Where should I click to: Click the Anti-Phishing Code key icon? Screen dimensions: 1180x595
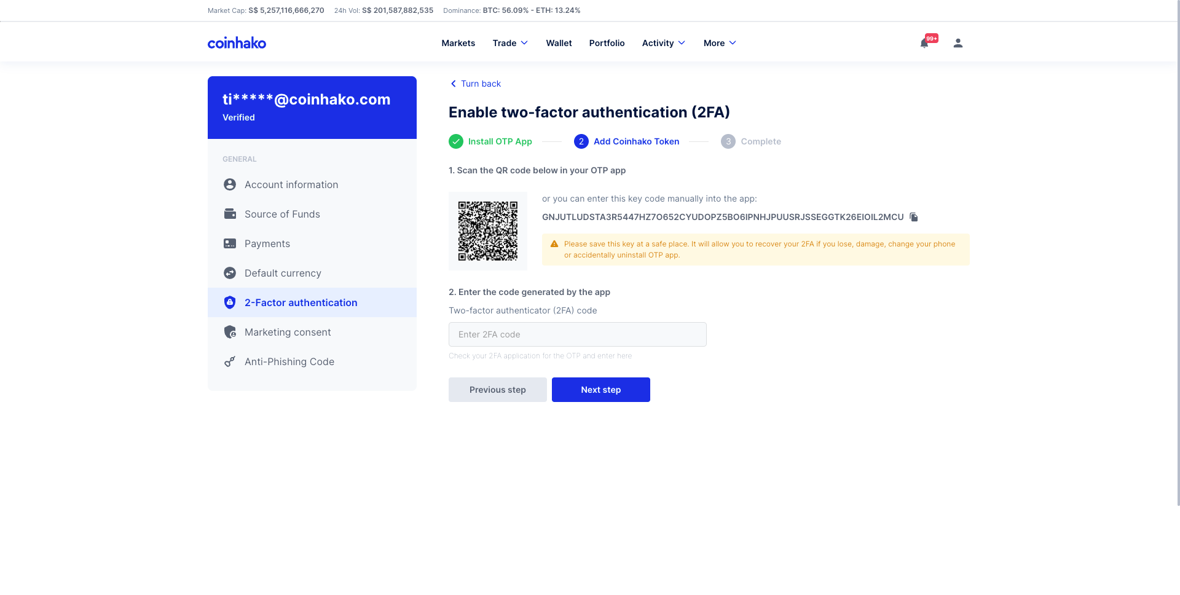coord(230,361)
